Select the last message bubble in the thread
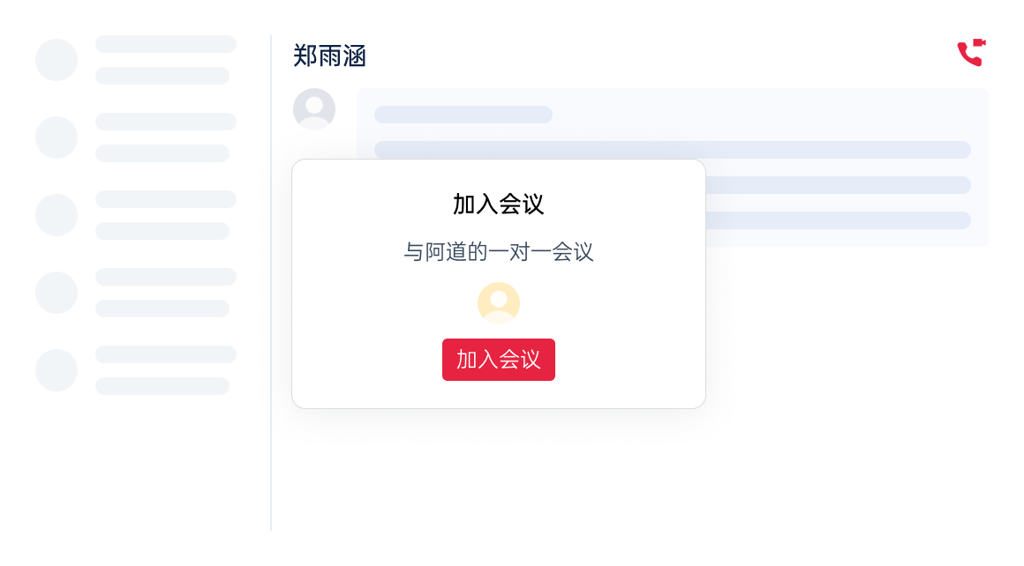Screen dimensions: 1024x566 (839, 220)
